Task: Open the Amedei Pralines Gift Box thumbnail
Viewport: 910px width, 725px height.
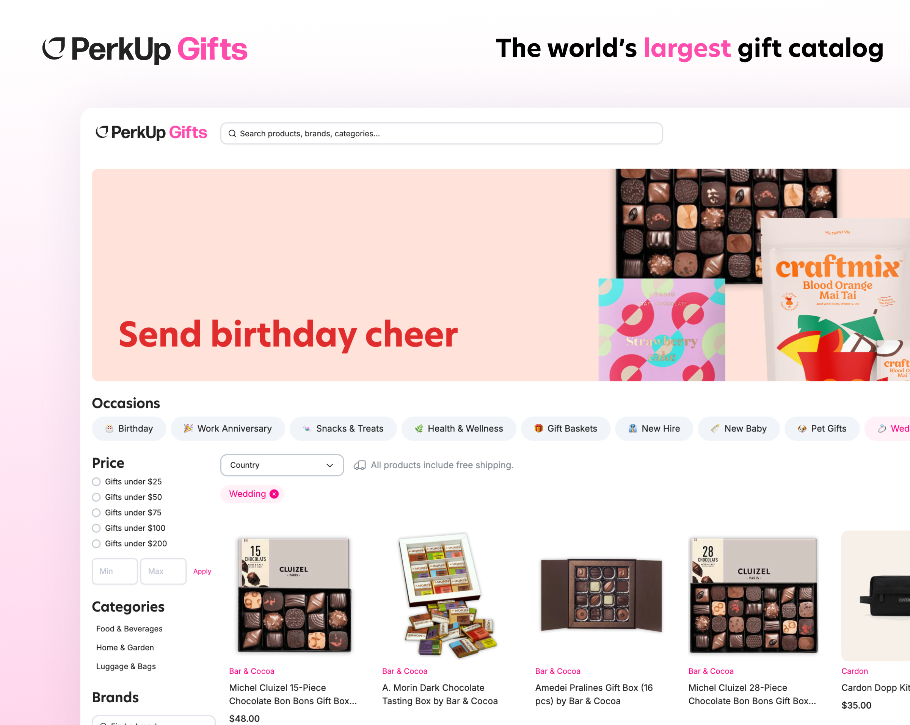Action: coord(601,595)
